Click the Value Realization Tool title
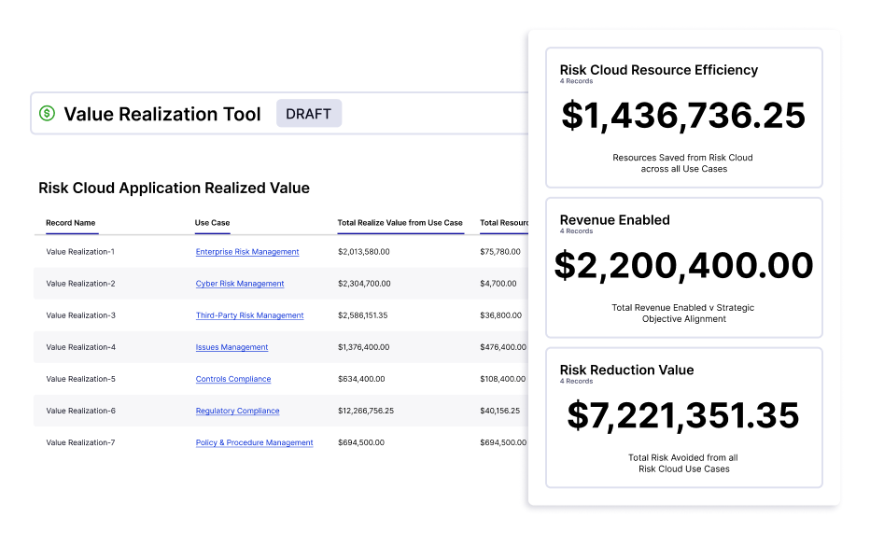 tap(161, 113)
